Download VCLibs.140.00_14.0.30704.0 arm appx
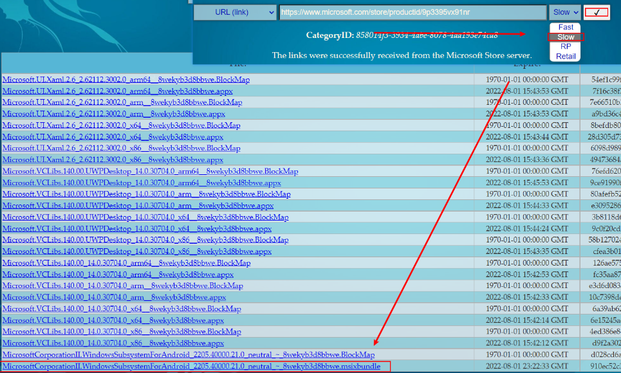The width and height of the screenshot is (621, 373). coord(114,297)
